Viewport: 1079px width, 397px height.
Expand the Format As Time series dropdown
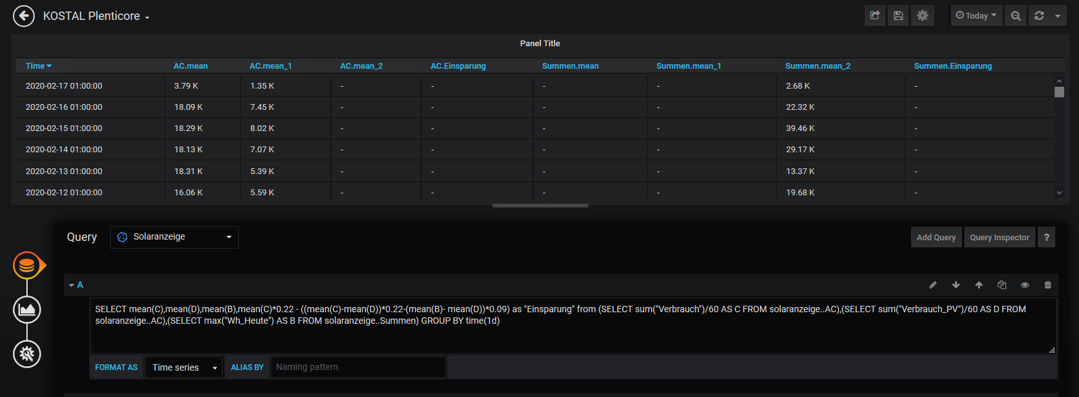(x=183, y=367)
